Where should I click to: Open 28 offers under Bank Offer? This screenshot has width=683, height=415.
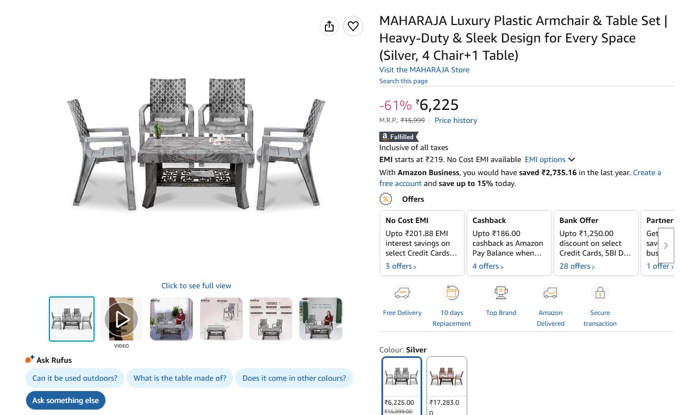[x=577, y=266]
